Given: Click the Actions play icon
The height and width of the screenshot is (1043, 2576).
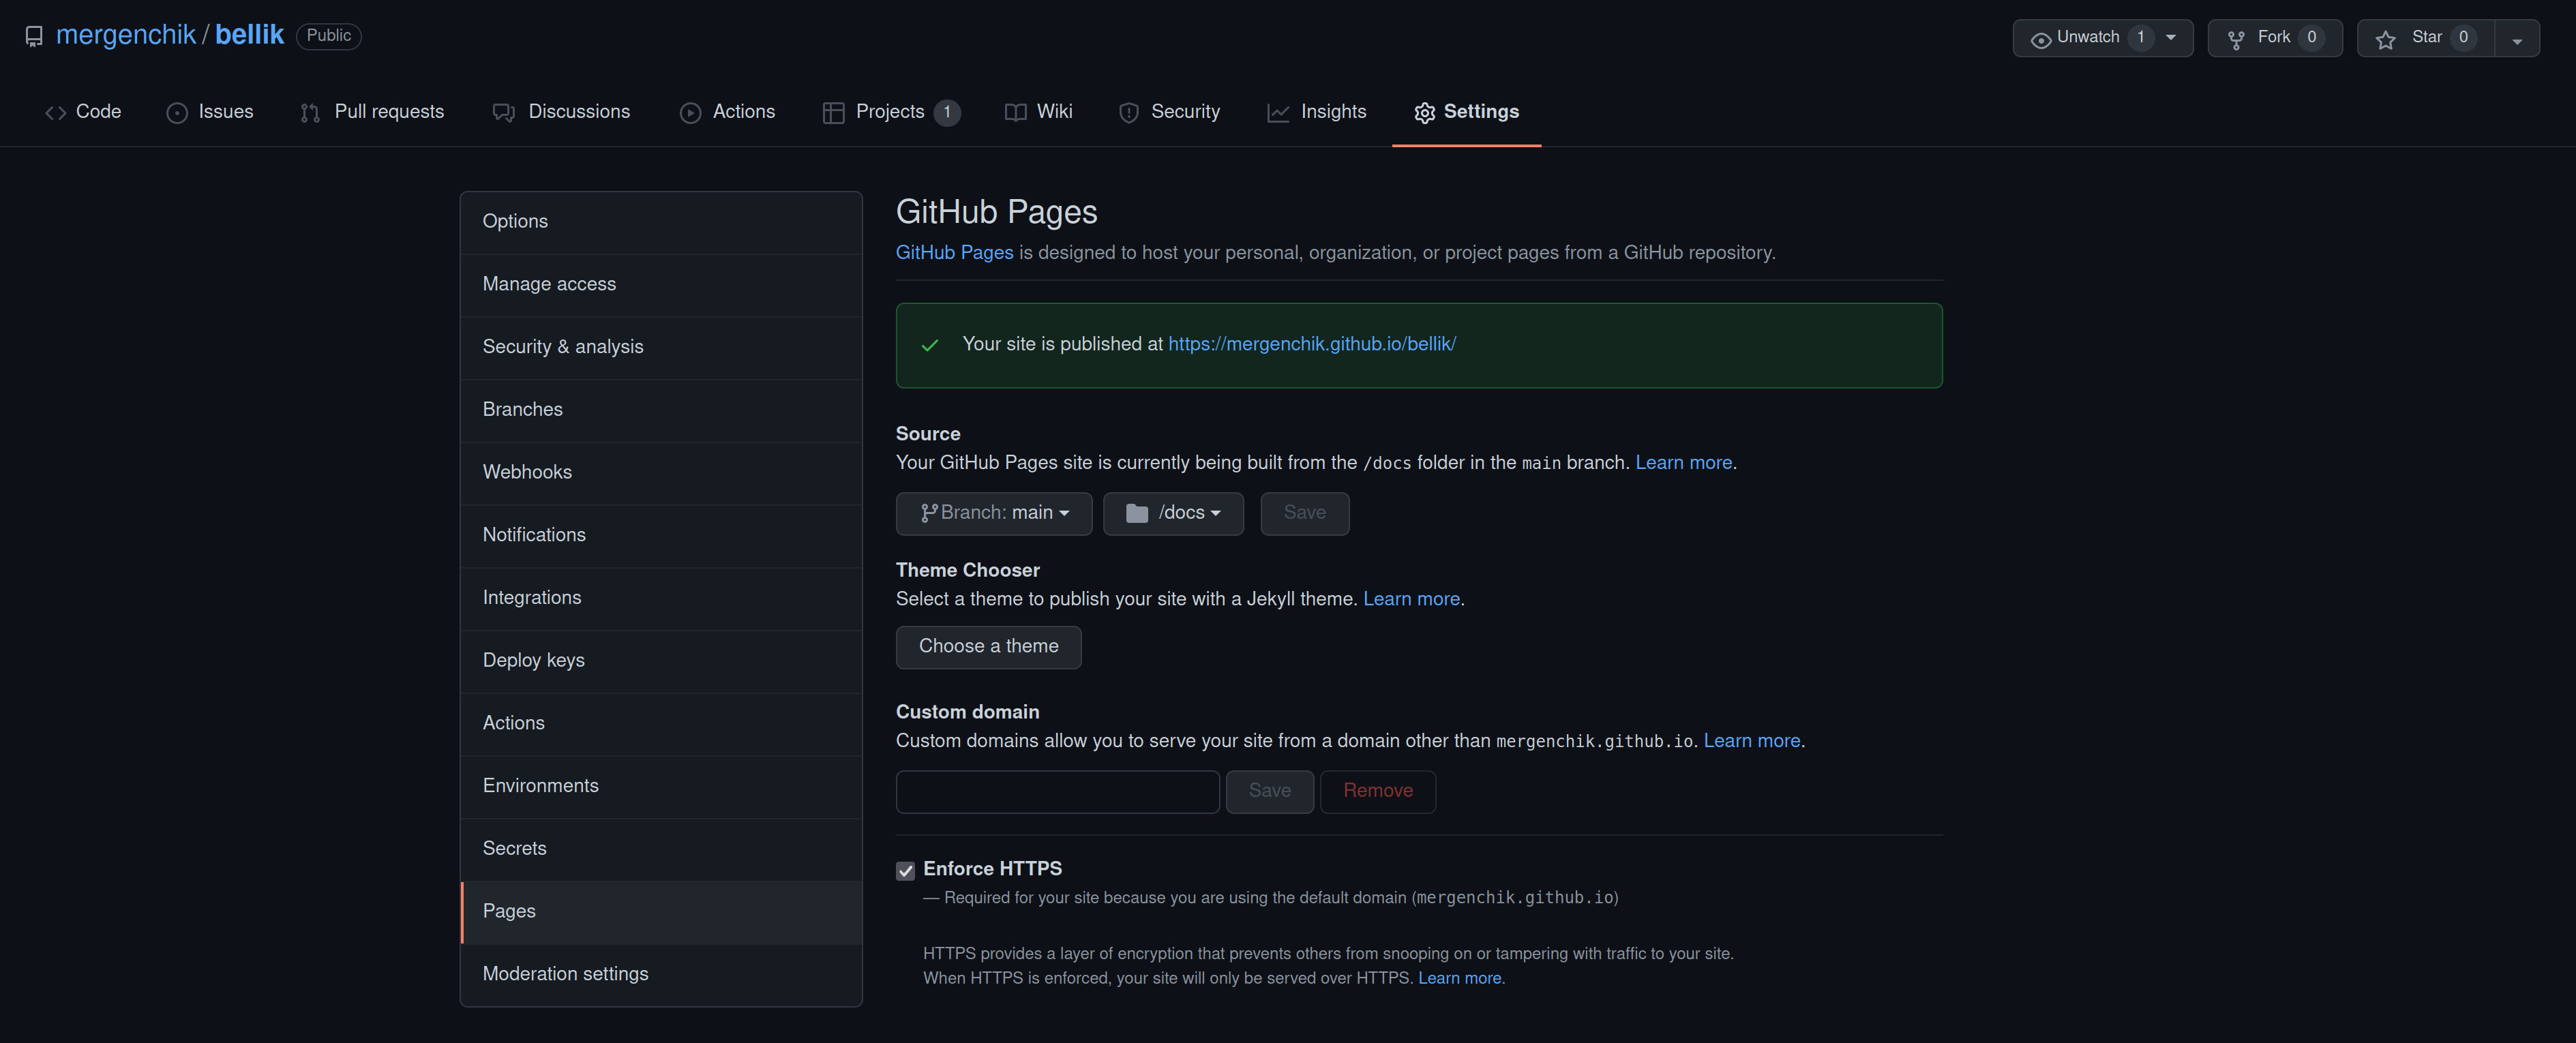Looking at the screenshot, I should point(690,113).
